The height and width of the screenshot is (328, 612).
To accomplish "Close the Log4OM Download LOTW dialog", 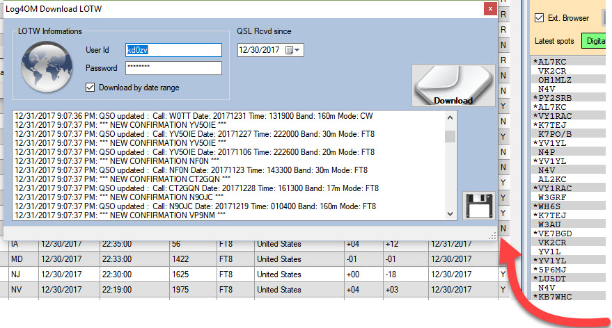I will (x=490, y=8).
